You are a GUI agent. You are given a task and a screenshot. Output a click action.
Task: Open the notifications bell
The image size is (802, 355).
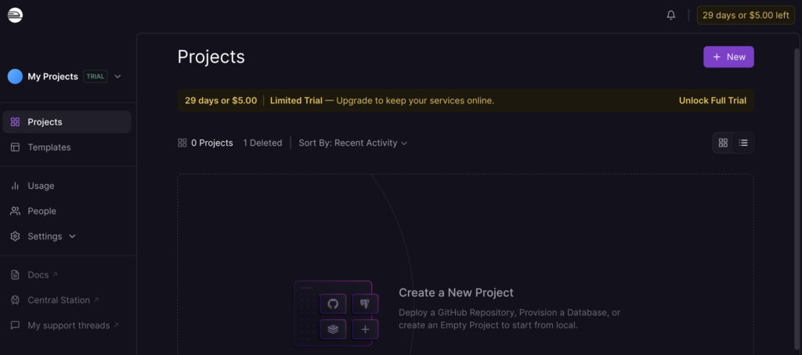671,15
